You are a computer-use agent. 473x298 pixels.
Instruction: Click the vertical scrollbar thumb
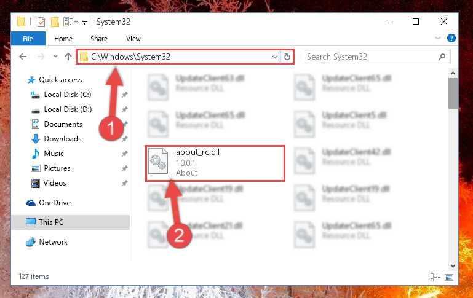453,93
